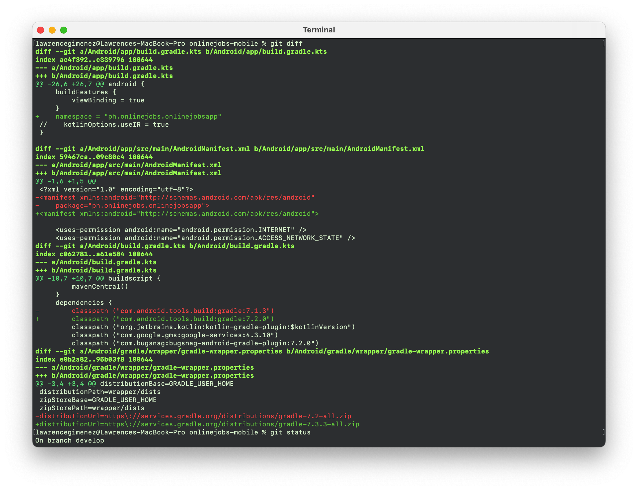Click the removed package= manifest line
638x490 pixels.
point(132,206)
